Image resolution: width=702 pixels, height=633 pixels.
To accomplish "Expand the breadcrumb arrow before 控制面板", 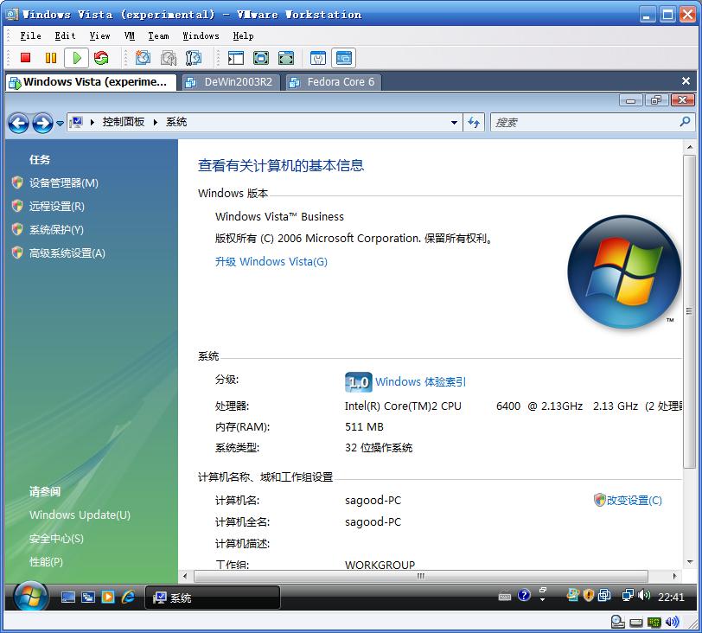I will [92, 122].
